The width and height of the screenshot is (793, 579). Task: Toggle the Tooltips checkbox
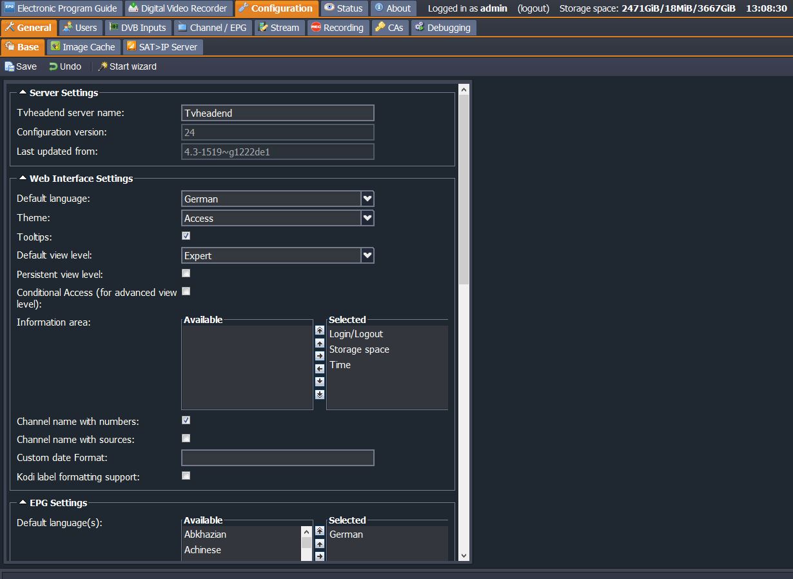click(186, 236)
